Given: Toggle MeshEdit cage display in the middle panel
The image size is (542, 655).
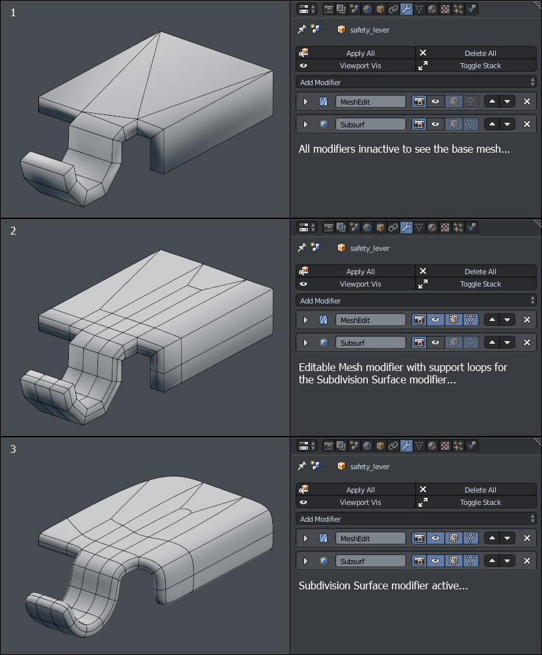Looking at the screenshot, I should [x=471, y=320].
